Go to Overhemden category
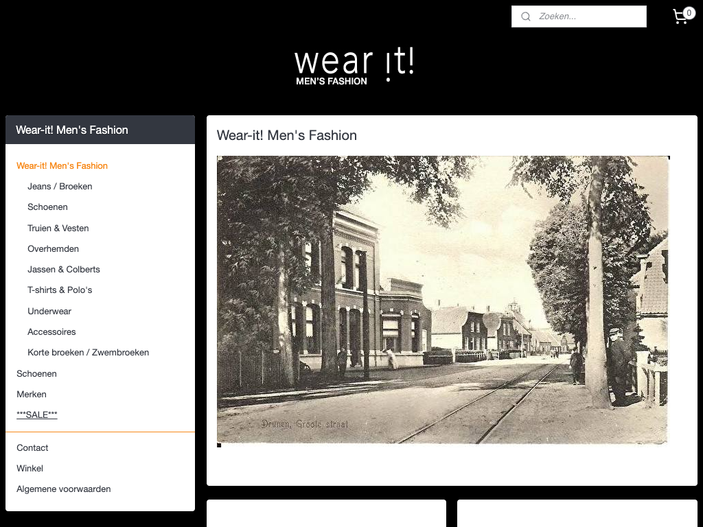Image resolution: width=703 pixels, height=527 pixels. pyautogui.click(x=53, y=249)
